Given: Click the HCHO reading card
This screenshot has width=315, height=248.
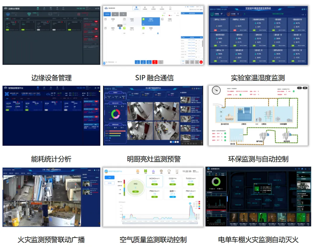Looking at the screenshot, I should (x=155, y=181).
